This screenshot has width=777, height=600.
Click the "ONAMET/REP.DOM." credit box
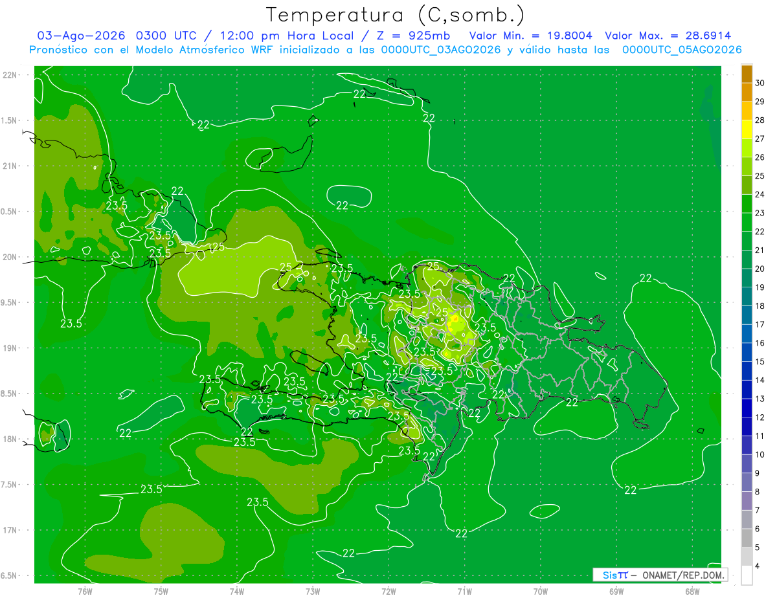coord(660,575)
